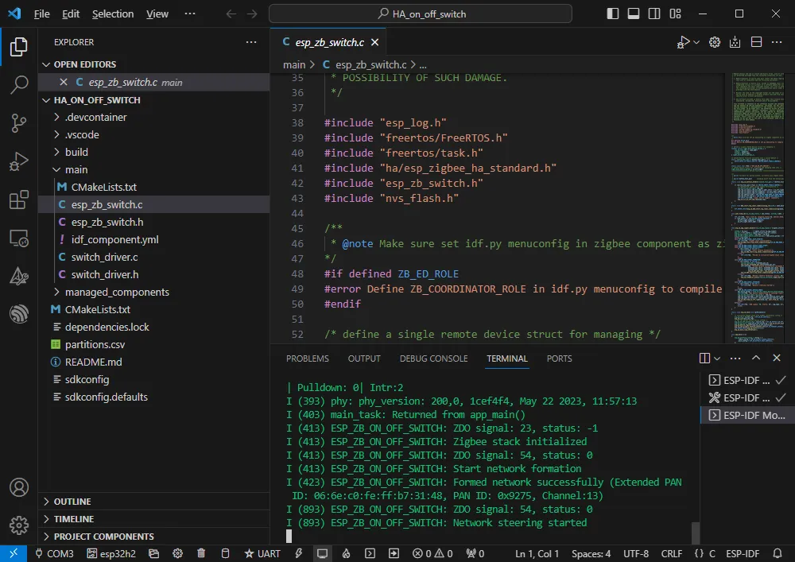The image size is (795, 562).
Task: Open the Source Control view
Action: click(19, 122)
